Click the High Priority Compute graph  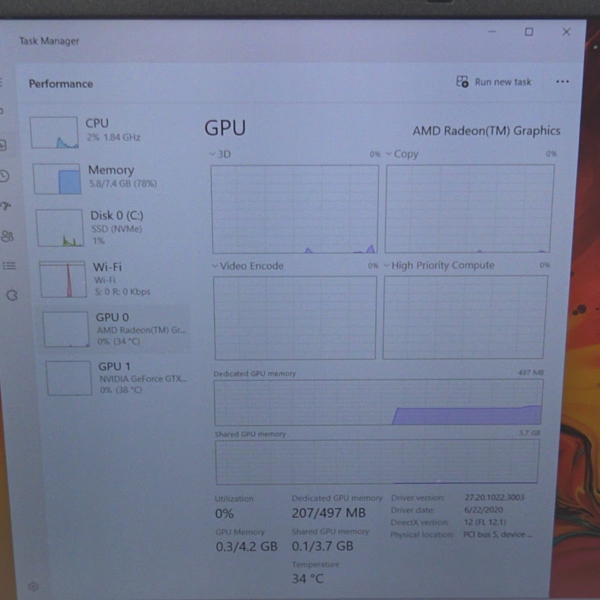(x=464, y=317)
